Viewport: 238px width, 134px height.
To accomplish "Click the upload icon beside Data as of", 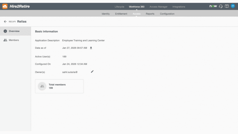I will click(91, 48).
